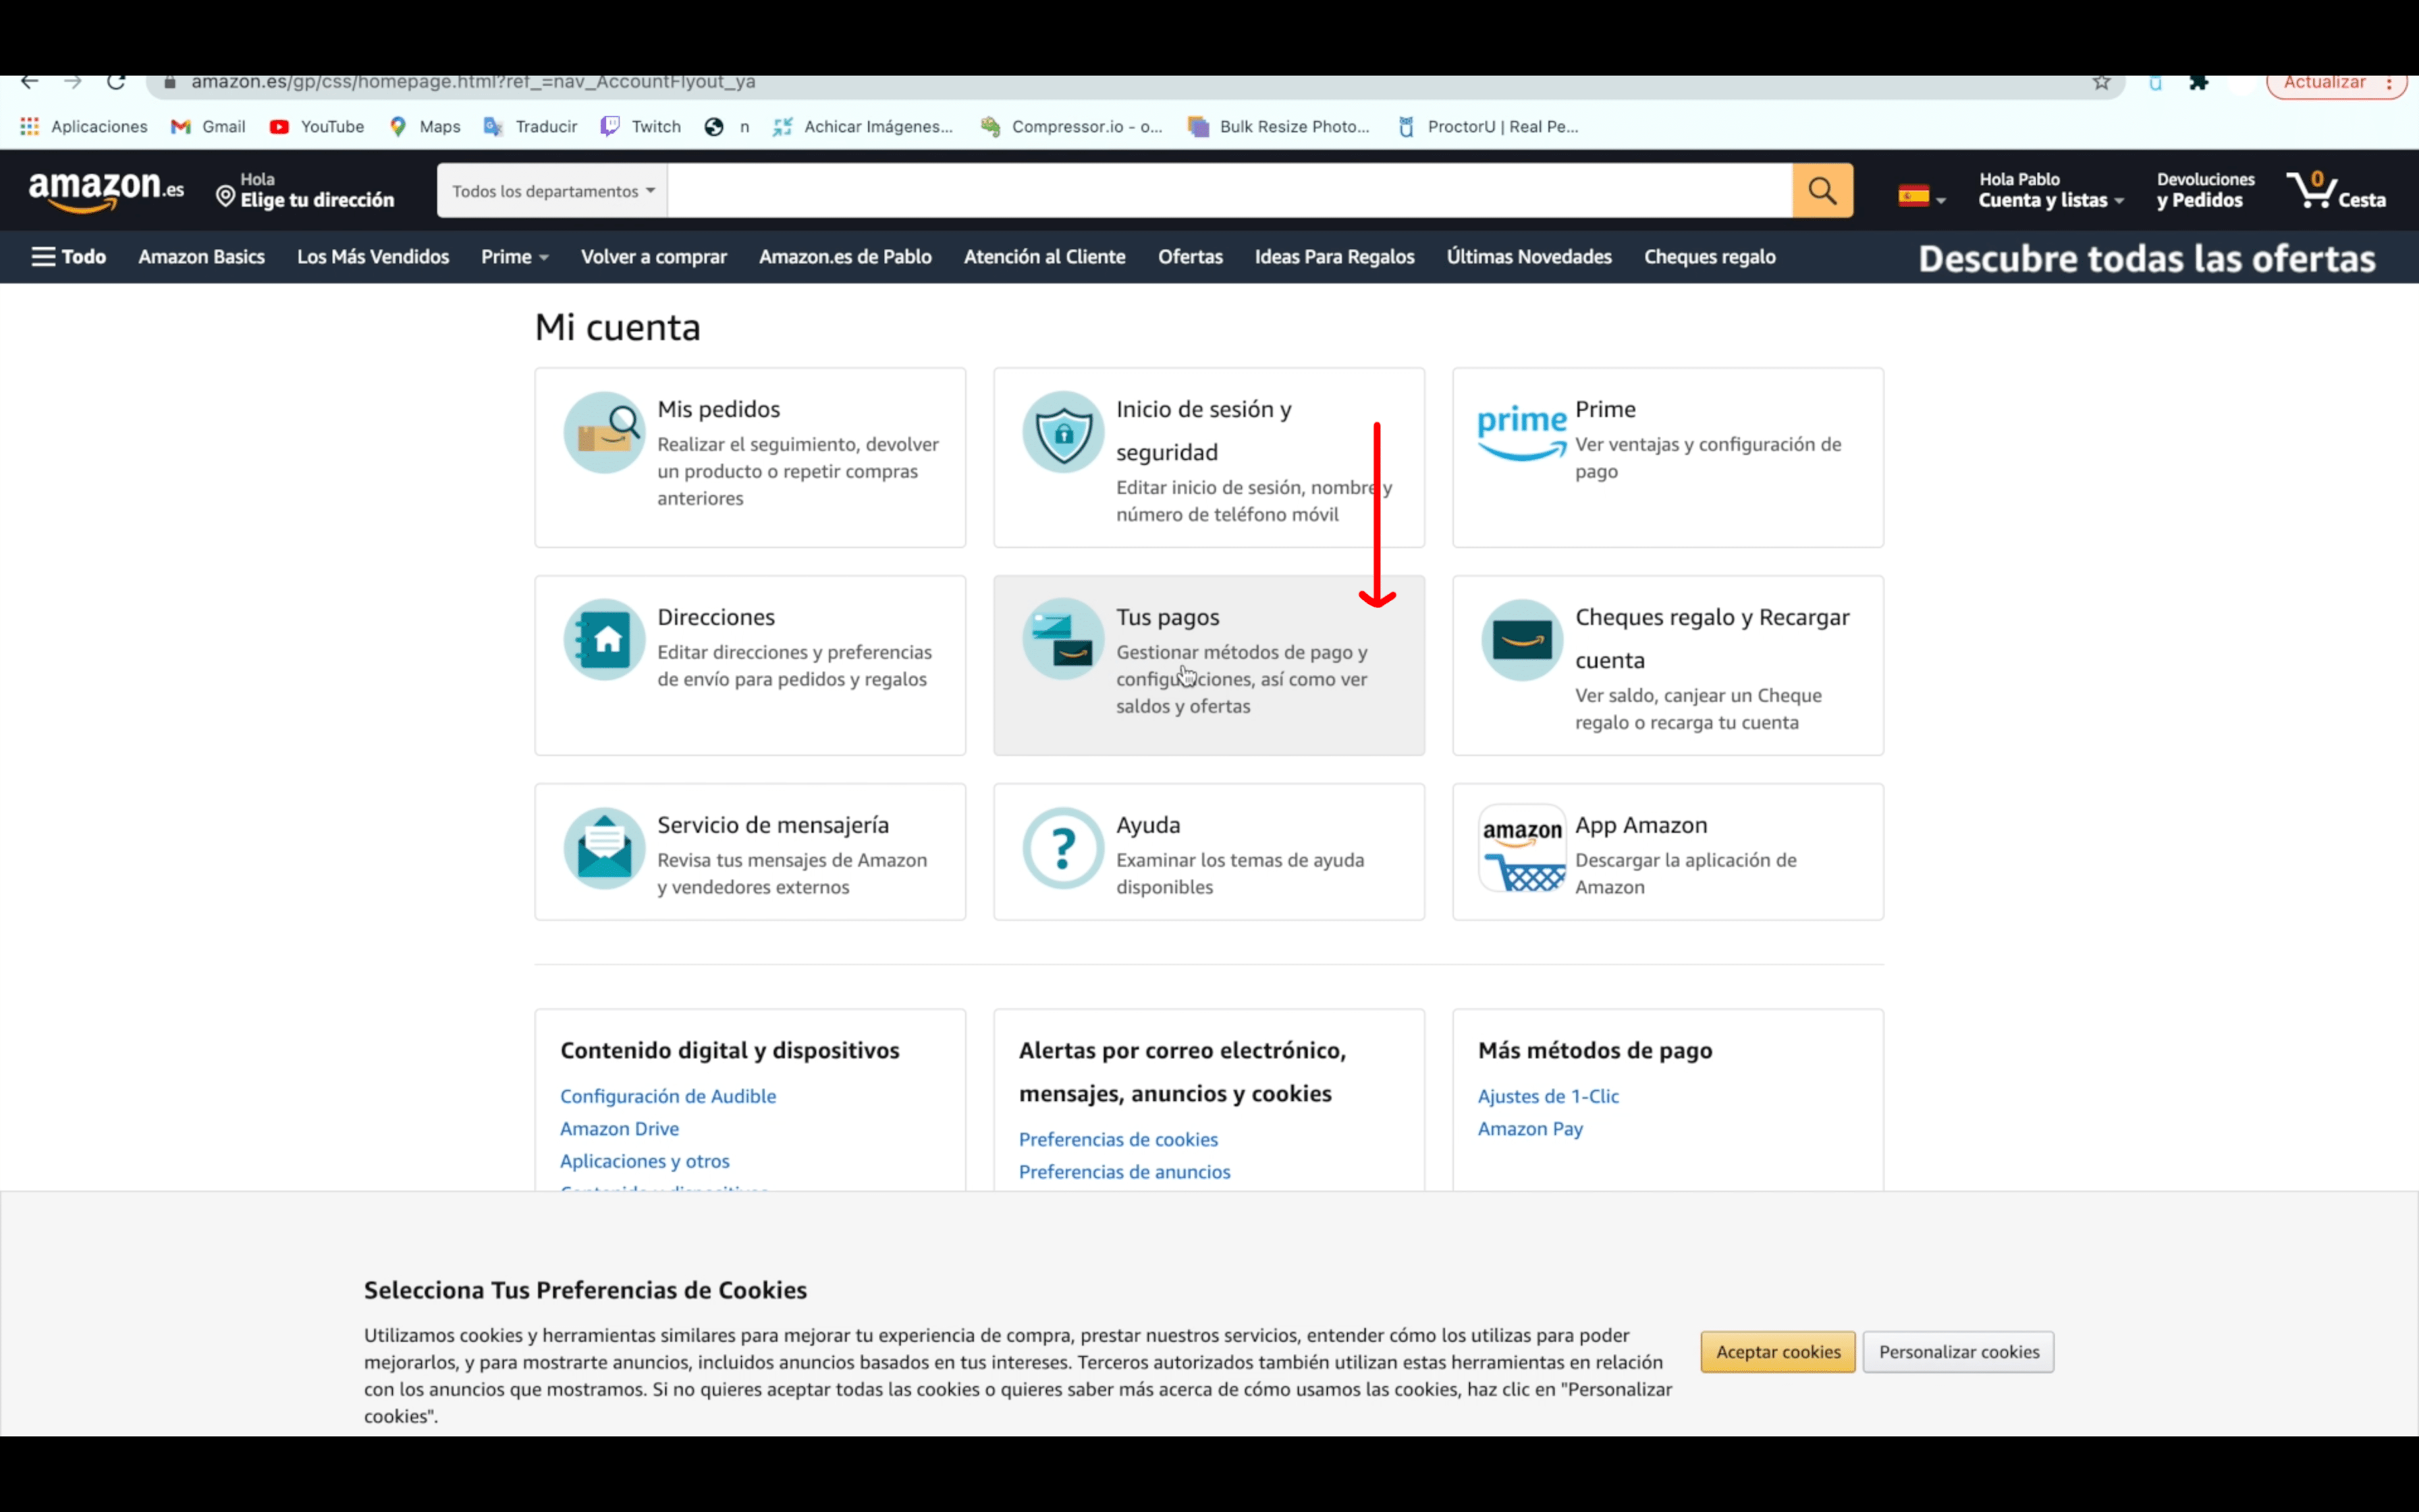Open Amazon.es de Pablo
Image resolution: width=2419 pixels, height=1512 pixels.
point(846,257)
